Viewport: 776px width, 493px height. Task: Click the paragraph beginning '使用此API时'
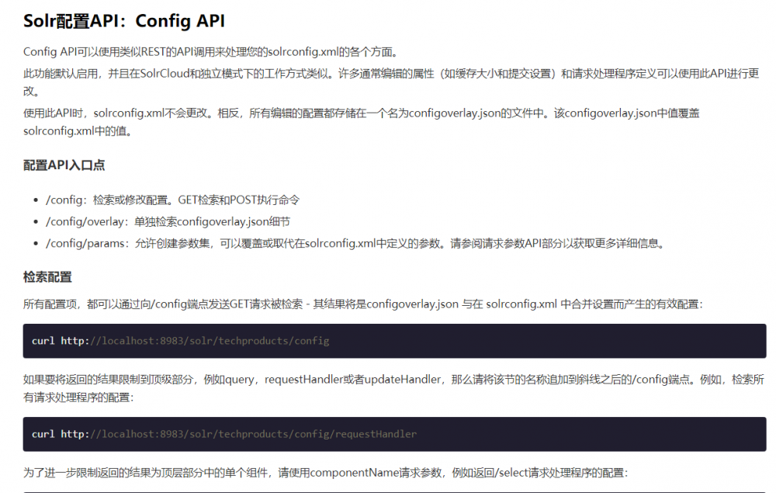pos(362,122)
